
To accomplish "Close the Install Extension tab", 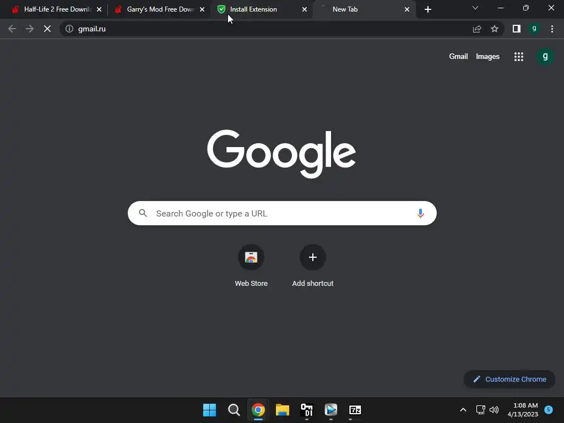I will (305, 9).
